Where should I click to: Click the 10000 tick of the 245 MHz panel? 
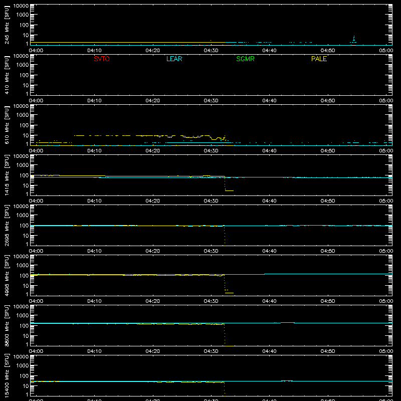pyautogui.click(x=21, y=6)
